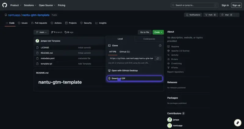Fork the nantu-gtm-template repository
The height and width of the screenshot is (129, 244).
point(211,15)
